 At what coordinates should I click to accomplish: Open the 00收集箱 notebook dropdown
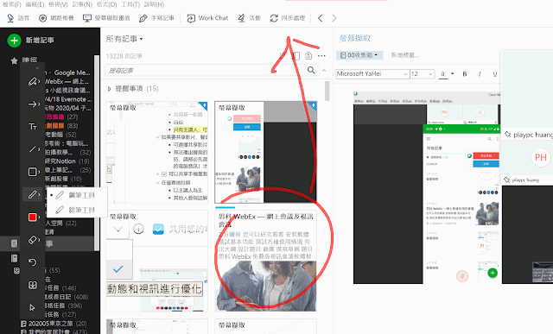click(x=359, y=55)
